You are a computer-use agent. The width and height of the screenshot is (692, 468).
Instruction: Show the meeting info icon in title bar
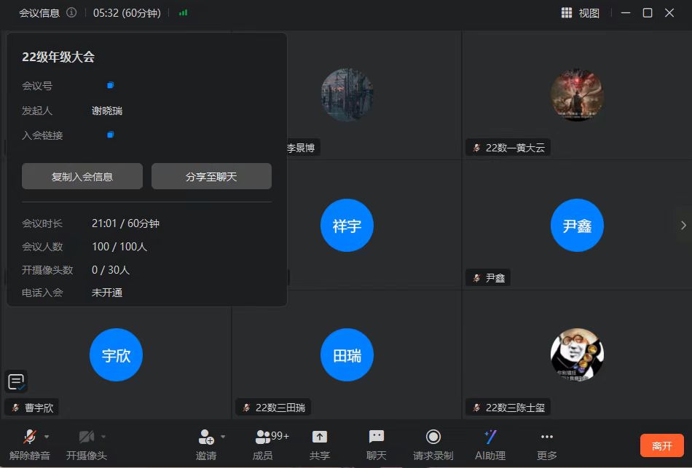(71, 12)
